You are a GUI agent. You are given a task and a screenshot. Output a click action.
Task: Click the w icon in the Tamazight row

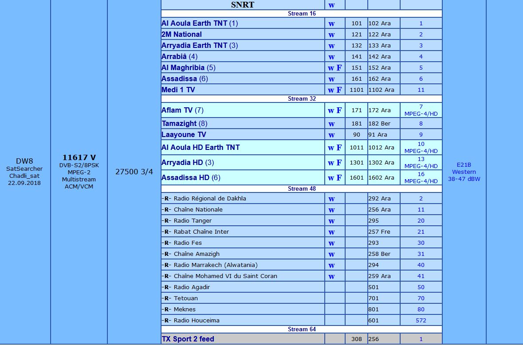[x=331, y=124]
